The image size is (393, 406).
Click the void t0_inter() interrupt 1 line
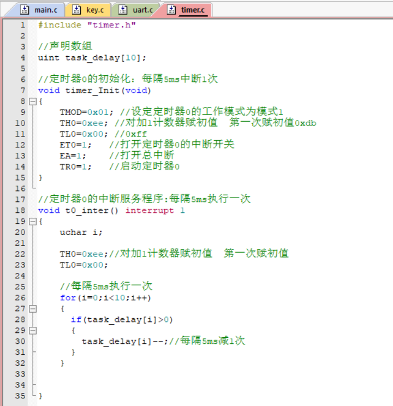[111, 211]
